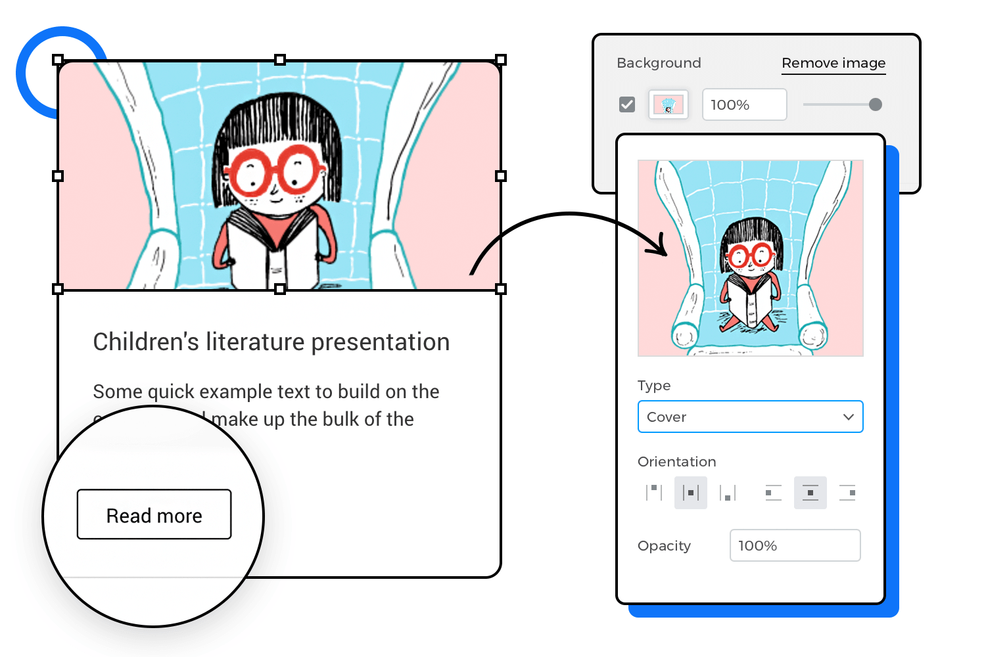Screen dimensions: 986x657
Task: Click the background opacity slider handle
Action: coord(875,104)
